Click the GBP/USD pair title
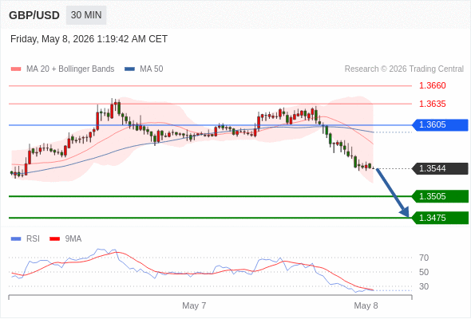471x319 pixels. pos(34,15)
